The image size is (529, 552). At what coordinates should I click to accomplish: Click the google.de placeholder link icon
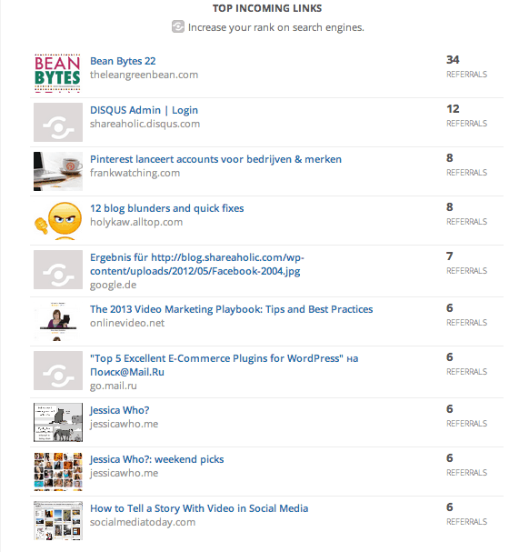tap(58, 270)
